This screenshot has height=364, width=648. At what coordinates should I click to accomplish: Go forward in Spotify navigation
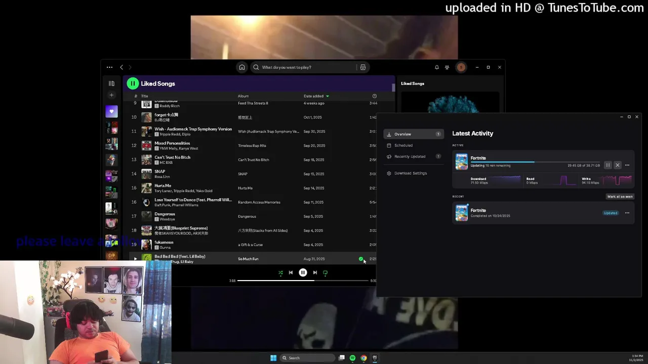tap(130, 67)
